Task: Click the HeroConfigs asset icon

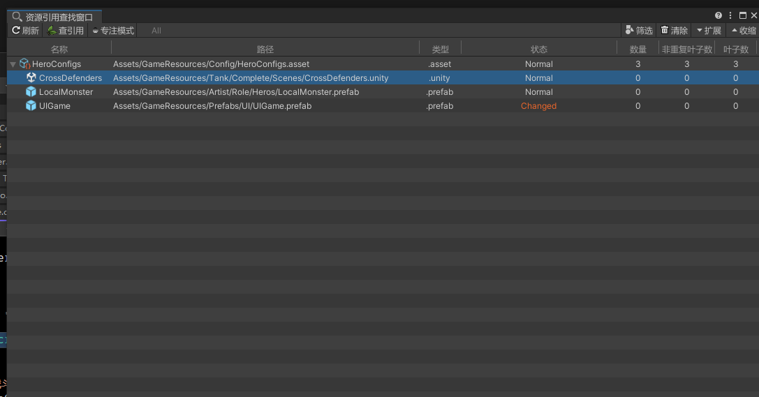Action: pyautogui.click(x=24, y=63)
